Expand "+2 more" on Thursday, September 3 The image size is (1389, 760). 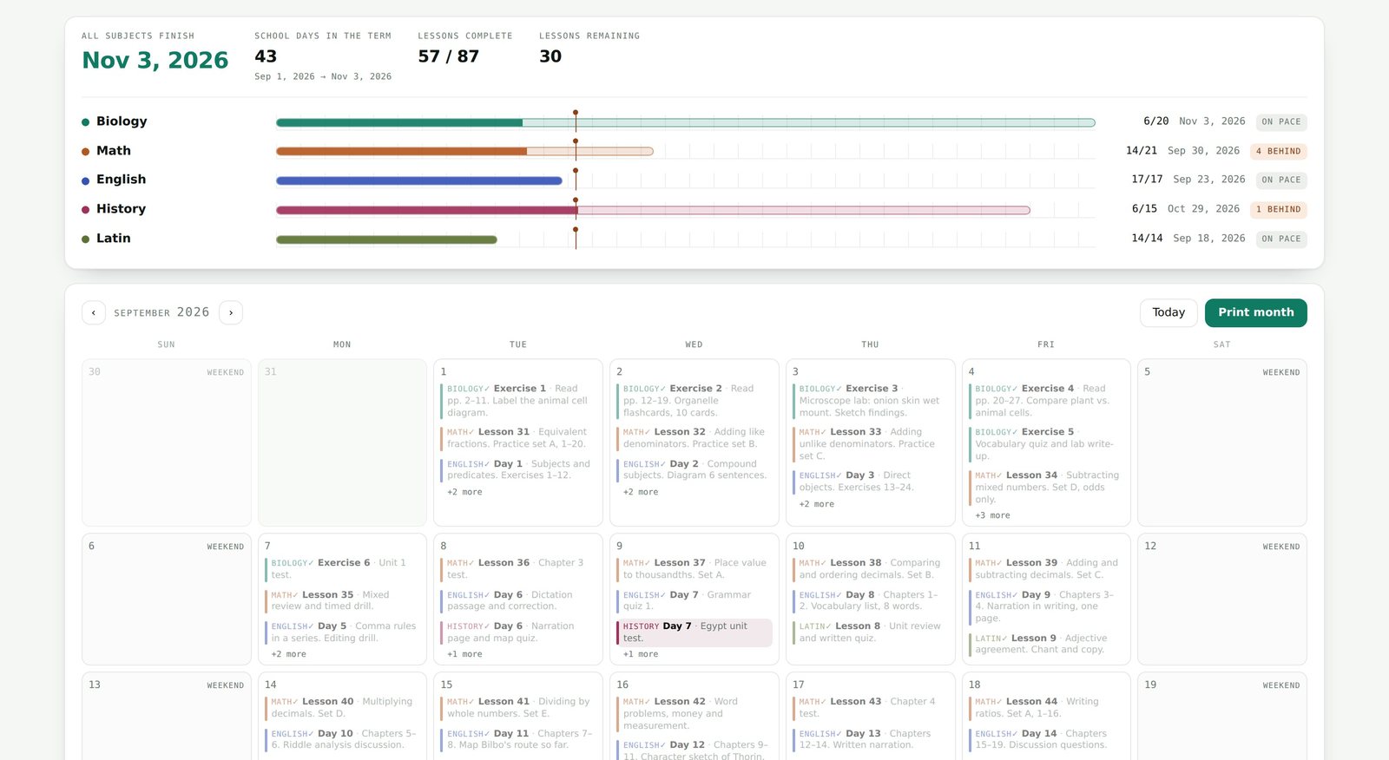(817, 504)
